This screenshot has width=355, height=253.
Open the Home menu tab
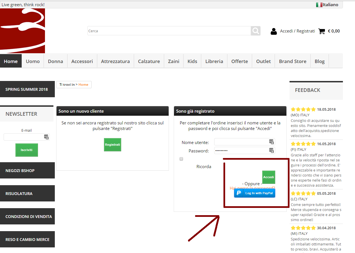[11, 61]
